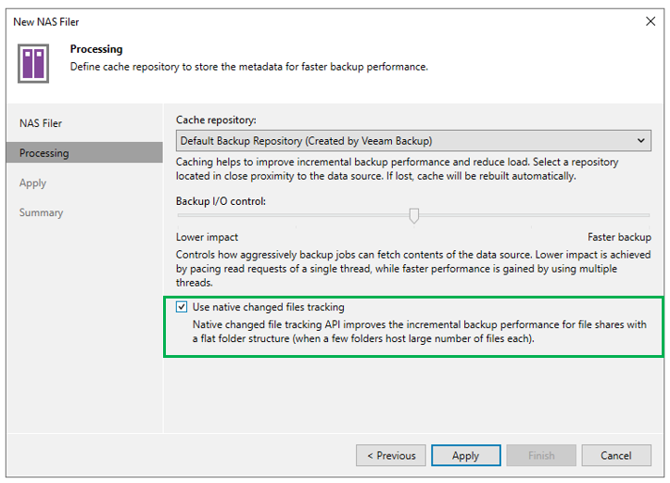Screen dimensions: 670x483
Task: Expand the Cache repository dropdown arrow
Action: [x=641, y=141]
